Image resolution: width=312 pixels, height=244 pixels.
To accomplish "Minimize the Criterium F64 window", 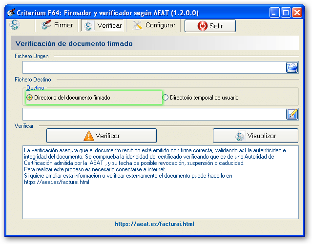I will pos(274,13).
